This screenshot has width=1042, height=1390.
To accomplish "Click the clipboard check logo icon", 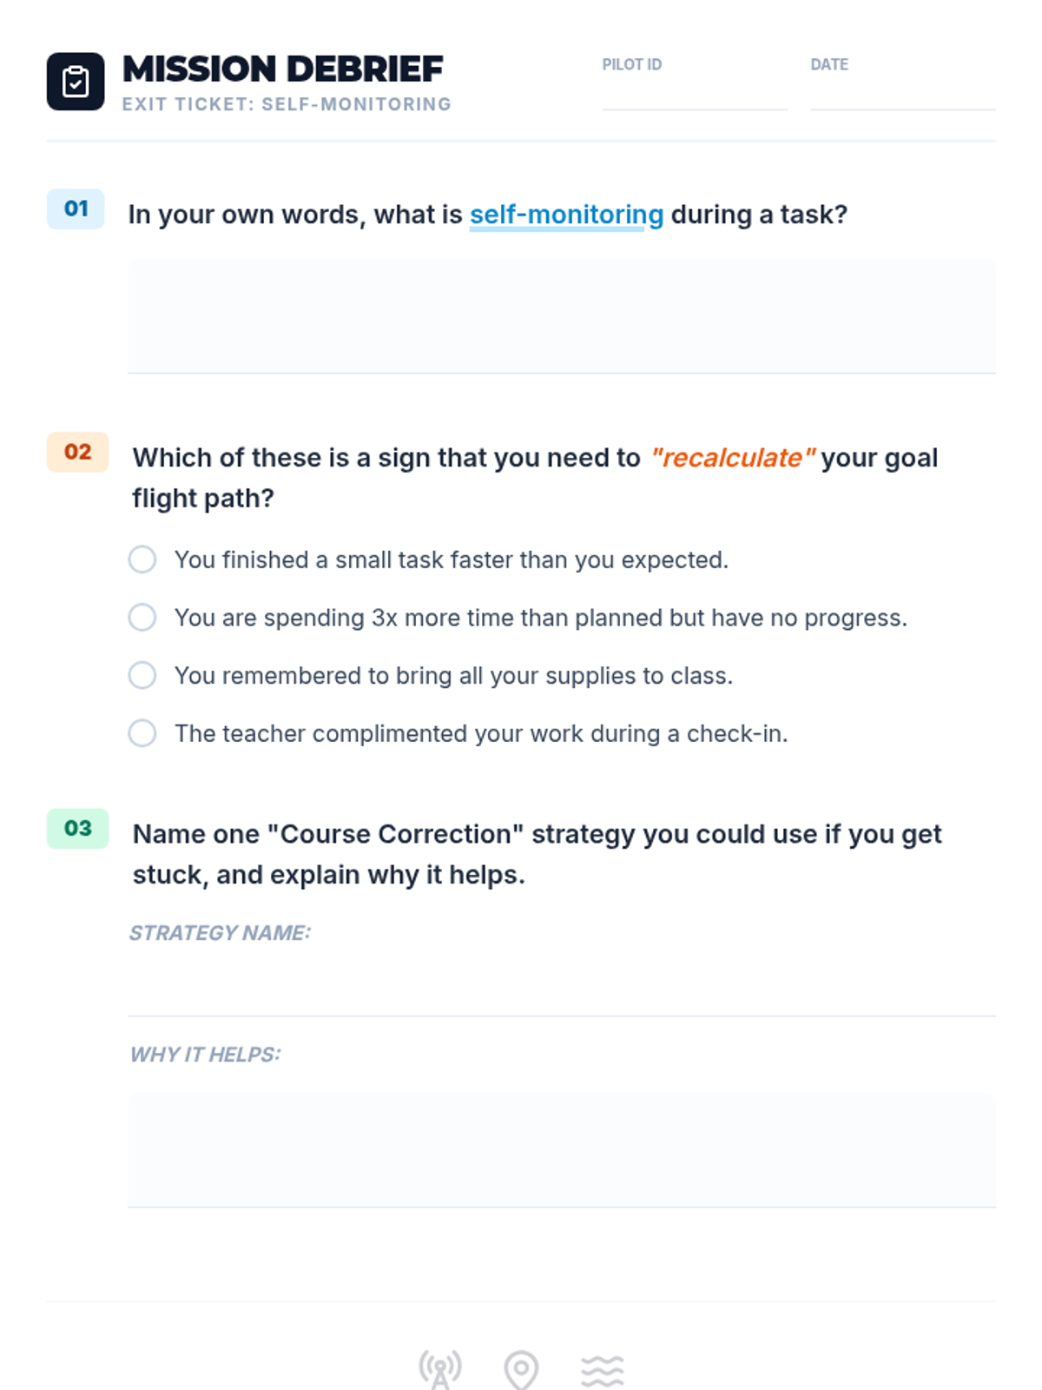I will click(x=76, y=82).
